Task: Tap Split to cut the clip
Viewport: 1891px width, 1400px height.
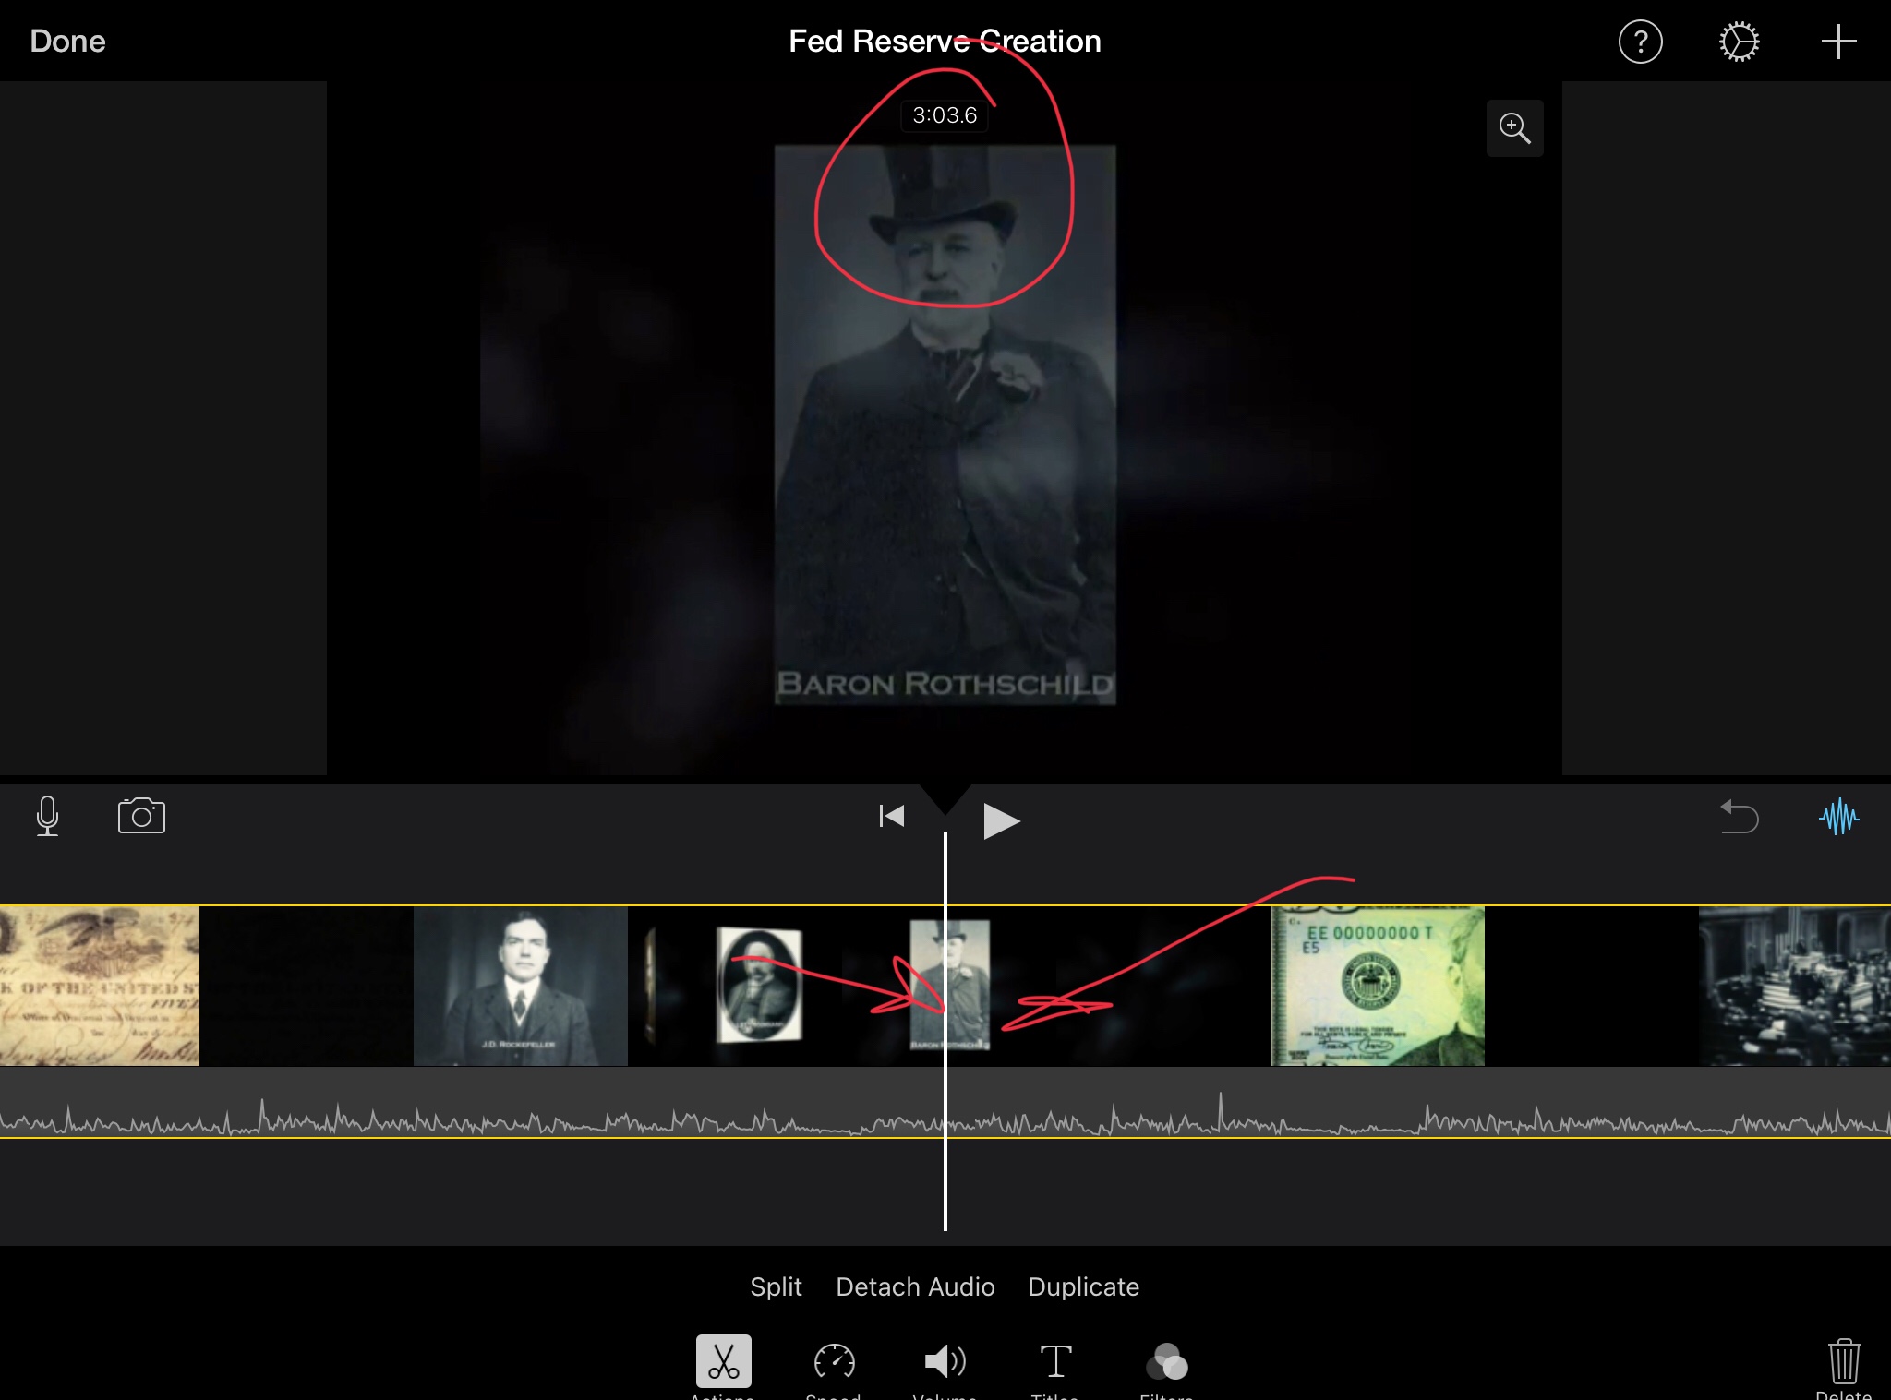Action: point(776,1286)
